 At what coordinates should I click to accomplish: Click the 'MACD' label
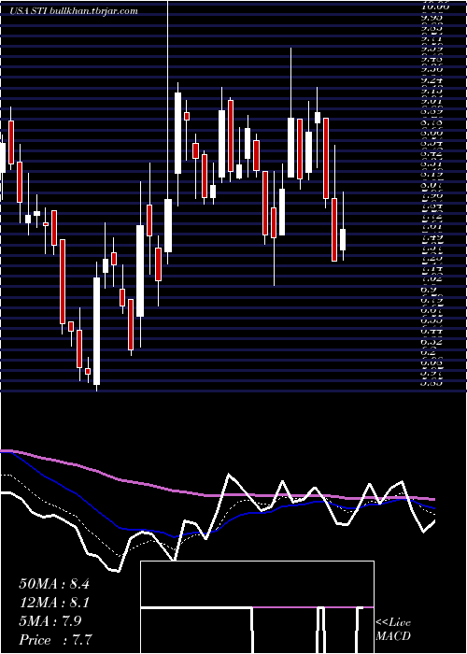(393, 636)
